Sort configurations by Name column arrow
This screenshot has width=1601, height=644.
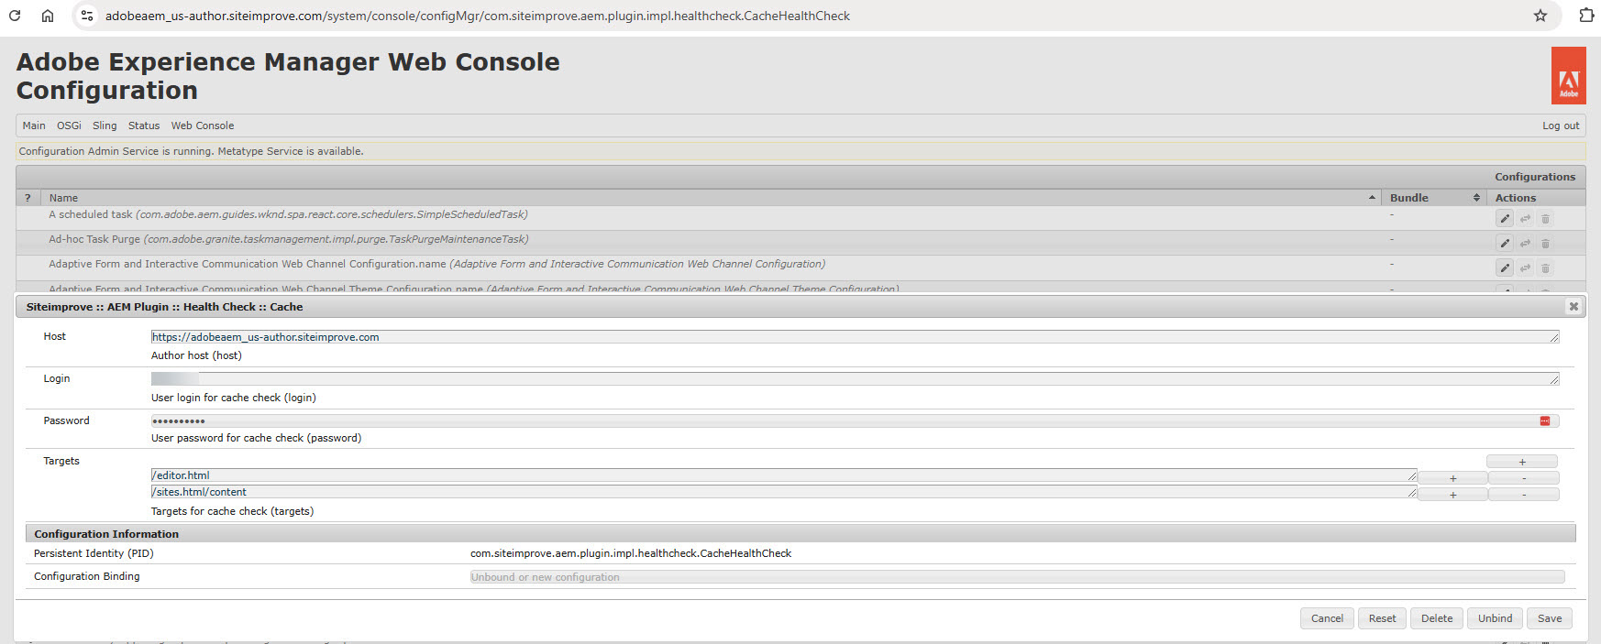[x=1372, y=198]
